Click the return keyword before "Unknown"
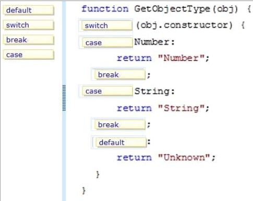The height and width of the screenshot is (201, 253). 134,158
